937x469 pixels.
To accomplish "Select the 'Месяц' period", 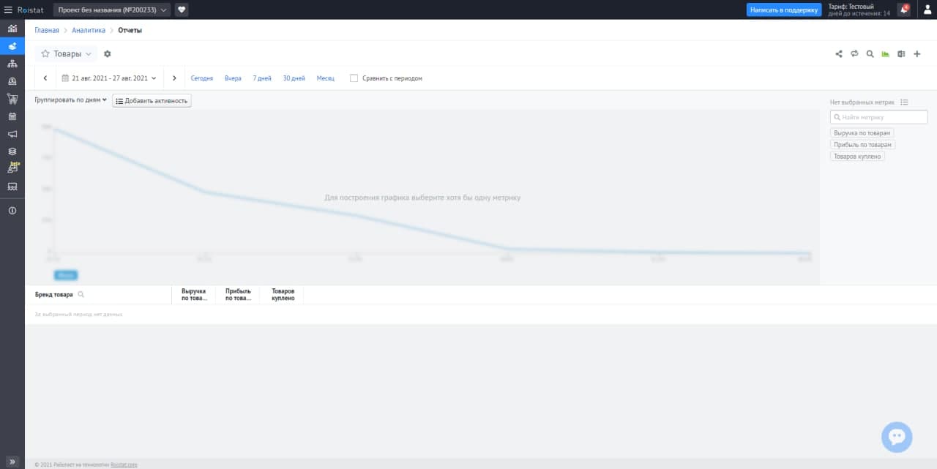I will [326, 78].
